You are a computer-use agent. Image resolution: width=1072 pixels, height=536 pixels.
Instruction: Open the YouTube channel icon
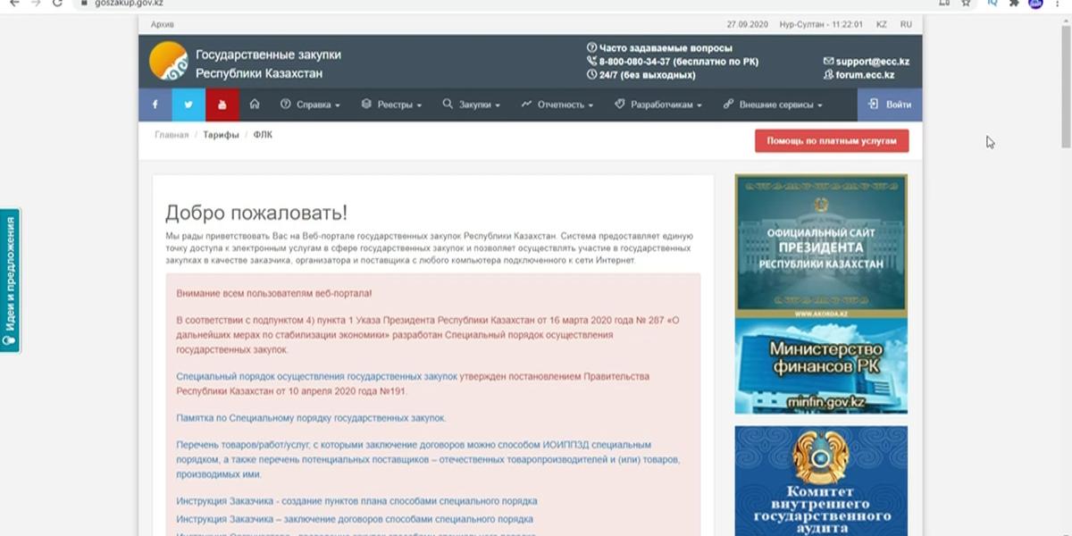222,105
